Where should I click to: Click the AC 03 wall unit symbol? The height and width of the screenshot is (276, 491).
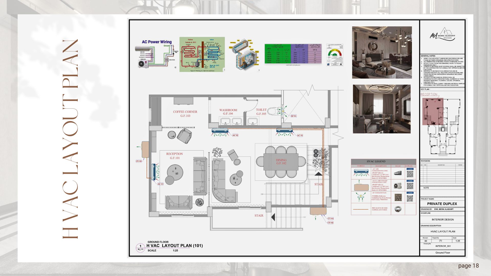click(x=154, y=172)
